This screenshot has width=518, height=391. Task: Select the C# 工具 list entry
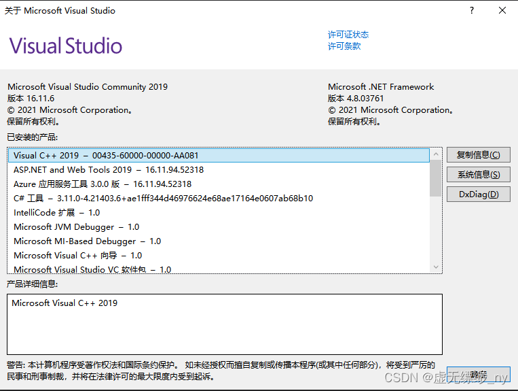tap(219, 198)
